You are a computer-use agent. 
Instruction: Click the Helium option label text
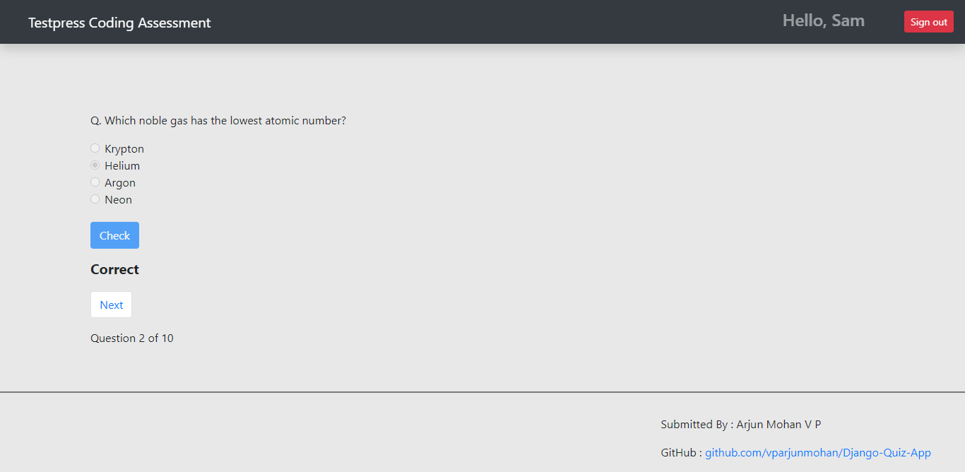(122, 165)
